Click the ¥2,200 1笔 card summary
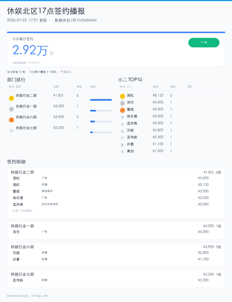Image resolution: width=232 pixels, height=302 pixels. coord(212,274)
